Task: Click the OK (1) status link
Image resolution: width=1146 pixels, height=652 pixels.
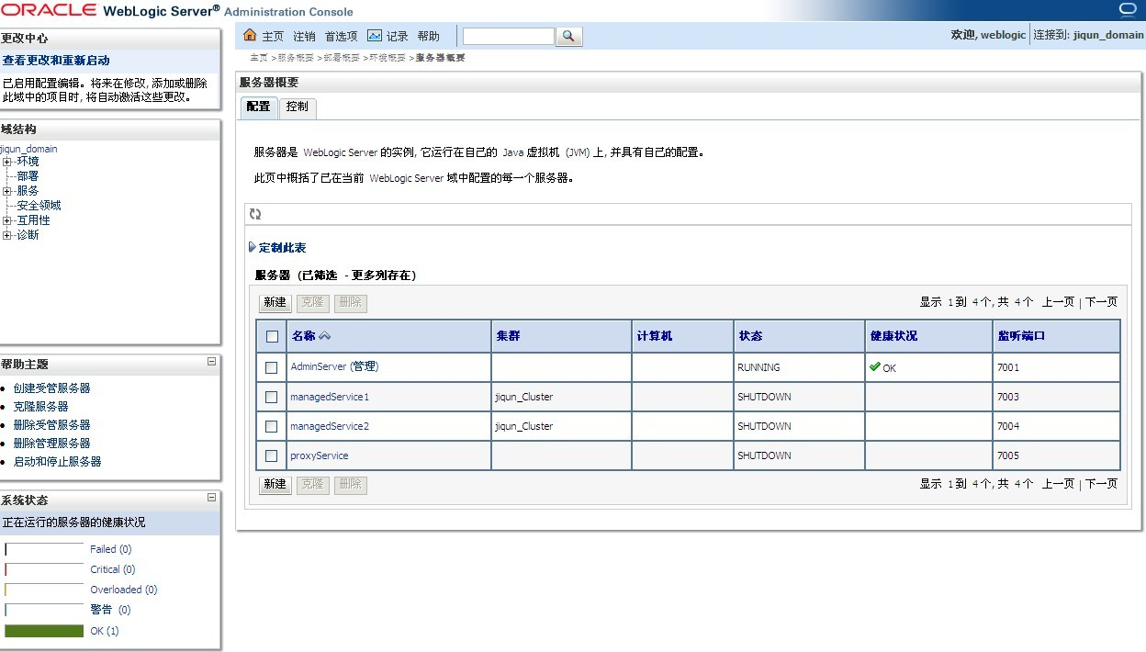Action: pyautogui.click(x=105, y=631)
